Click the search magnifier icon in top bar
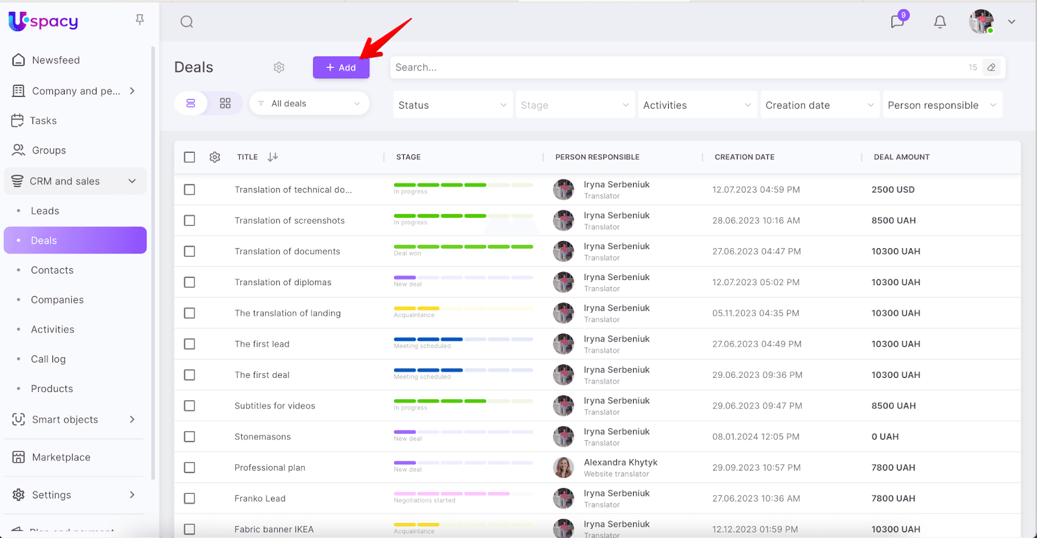The height and width of the screenshot is (538, 1037). (x=187, y=22)
